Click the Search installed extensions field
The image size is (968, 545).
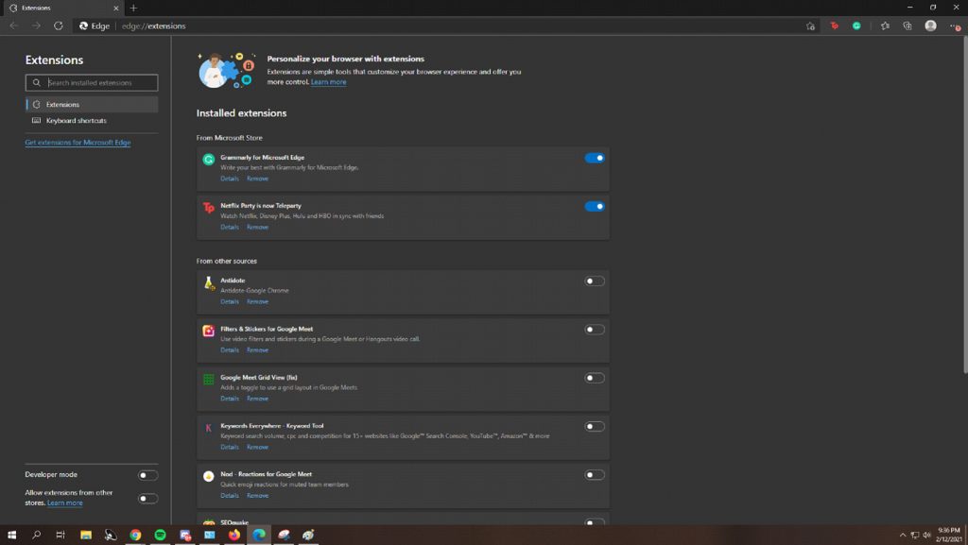click(92, 82)
